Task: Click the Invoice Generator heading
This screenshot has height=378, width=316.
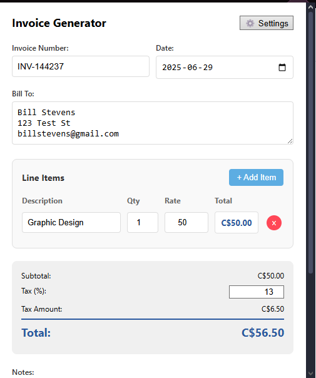Action: [x=59, y=23]
